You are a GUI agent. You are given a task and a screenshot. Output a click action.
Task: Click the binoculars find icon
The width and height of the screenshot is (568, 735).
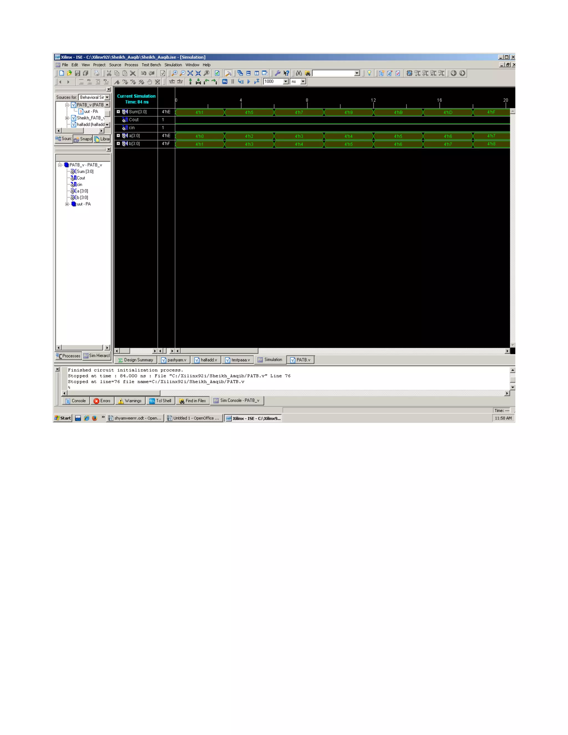click(299, 73)
